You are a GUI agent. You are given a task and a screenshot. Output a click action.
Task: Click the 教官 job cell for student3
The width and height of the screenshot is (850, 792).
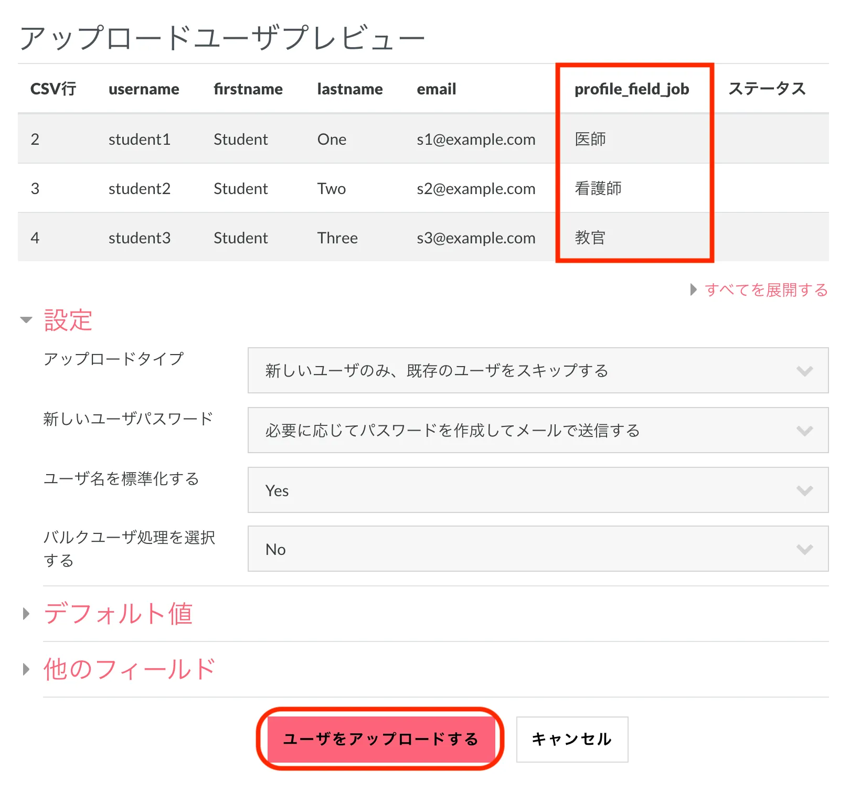(x=590, y=238)
